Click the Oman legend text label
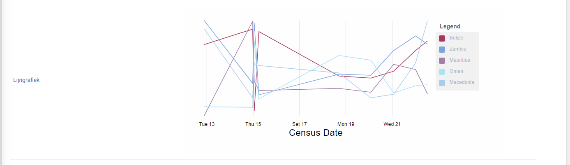 pyautogui.click(x=456, y=71)
